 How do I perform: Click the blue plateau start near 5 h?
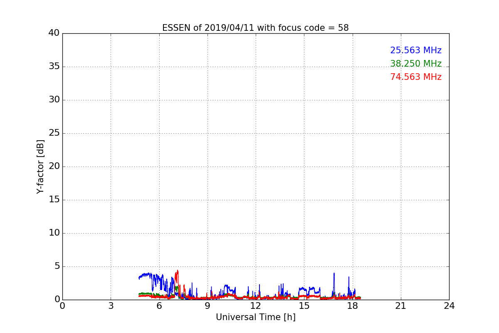pos(139,278)
